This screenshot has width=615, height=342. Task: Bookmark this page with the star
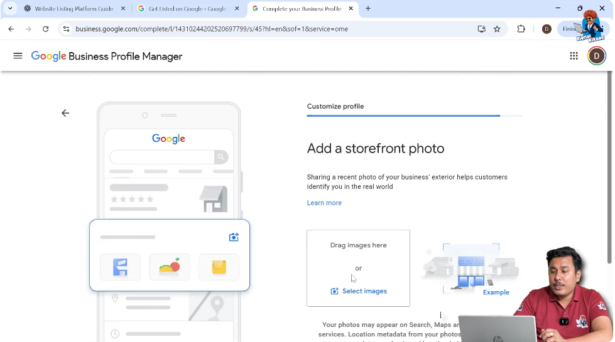497,29
